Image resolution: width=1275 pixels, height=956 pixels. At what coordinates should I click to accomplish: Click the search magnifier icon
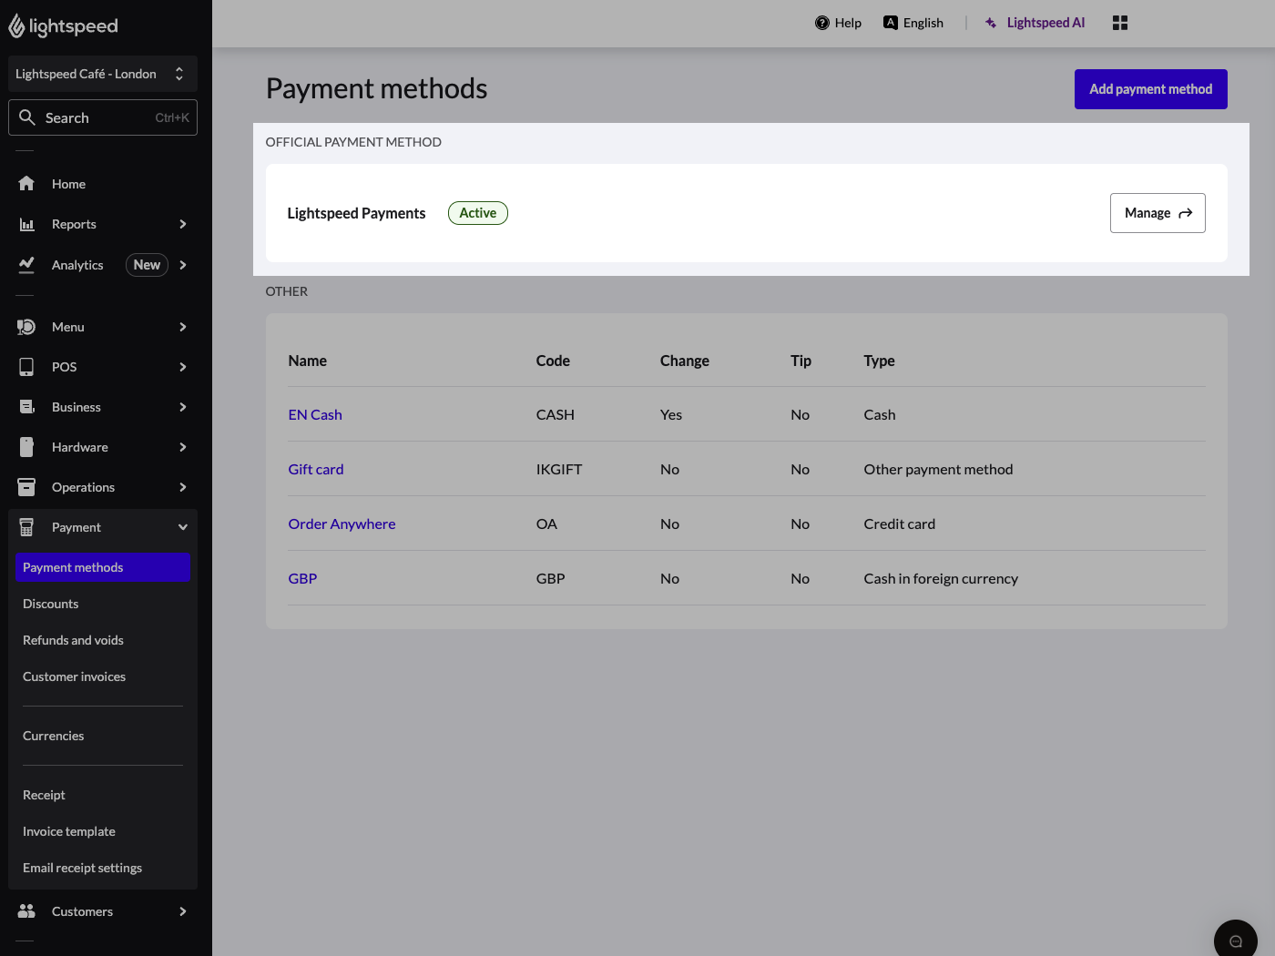pyautogui.click(x=28, y=117)
